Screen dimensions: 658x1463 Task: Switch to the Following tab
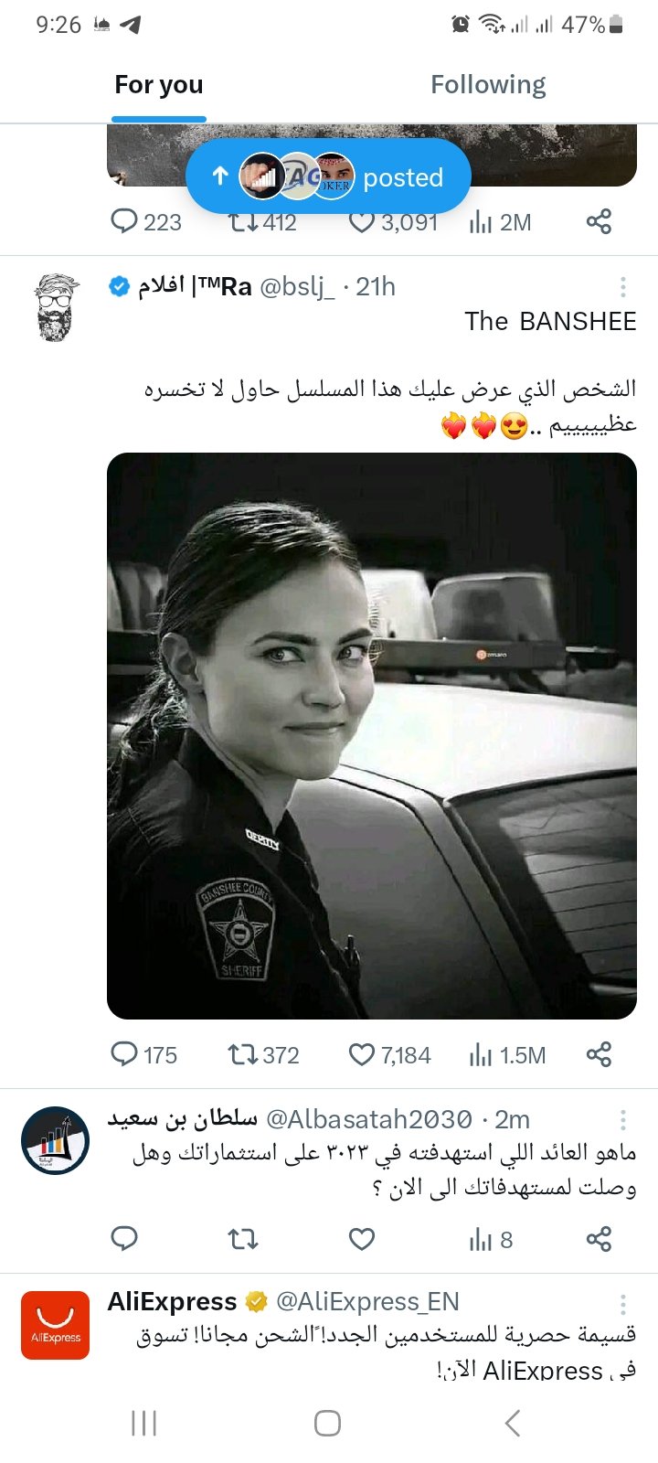pos(488,85)
